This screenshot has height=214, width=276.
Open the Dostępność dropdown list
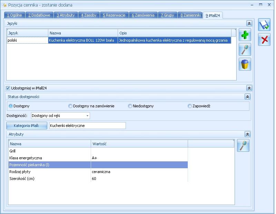pyautogui.click(x=87, y=116)
